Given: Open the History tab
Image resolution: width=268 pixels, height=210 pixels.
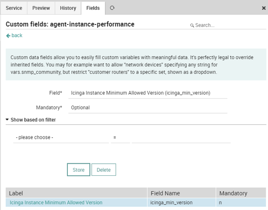Looking at the screenshot, I should (68, 8).
